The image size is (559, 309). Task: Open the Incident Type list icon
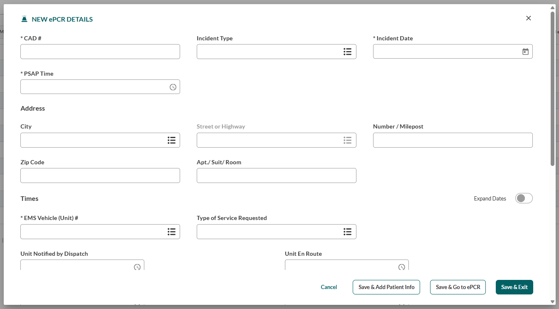pyautogui.click(x=347, y=52)
